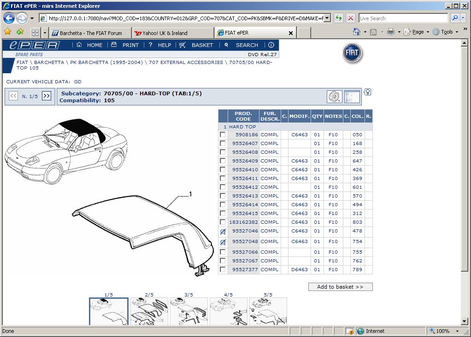Click the Live Search input field
Image resolution: width=471 pixels, height=337 pixels.
[x=403, y=18]
